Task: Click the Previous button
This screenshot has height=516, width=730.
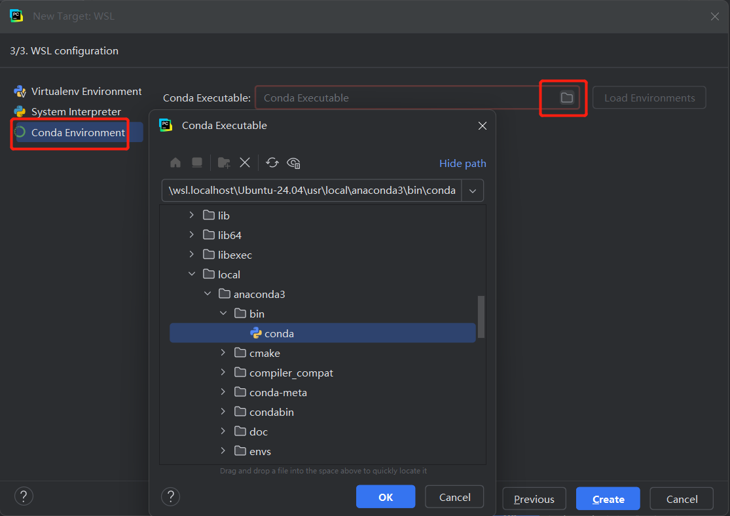Action: point(534,499)
